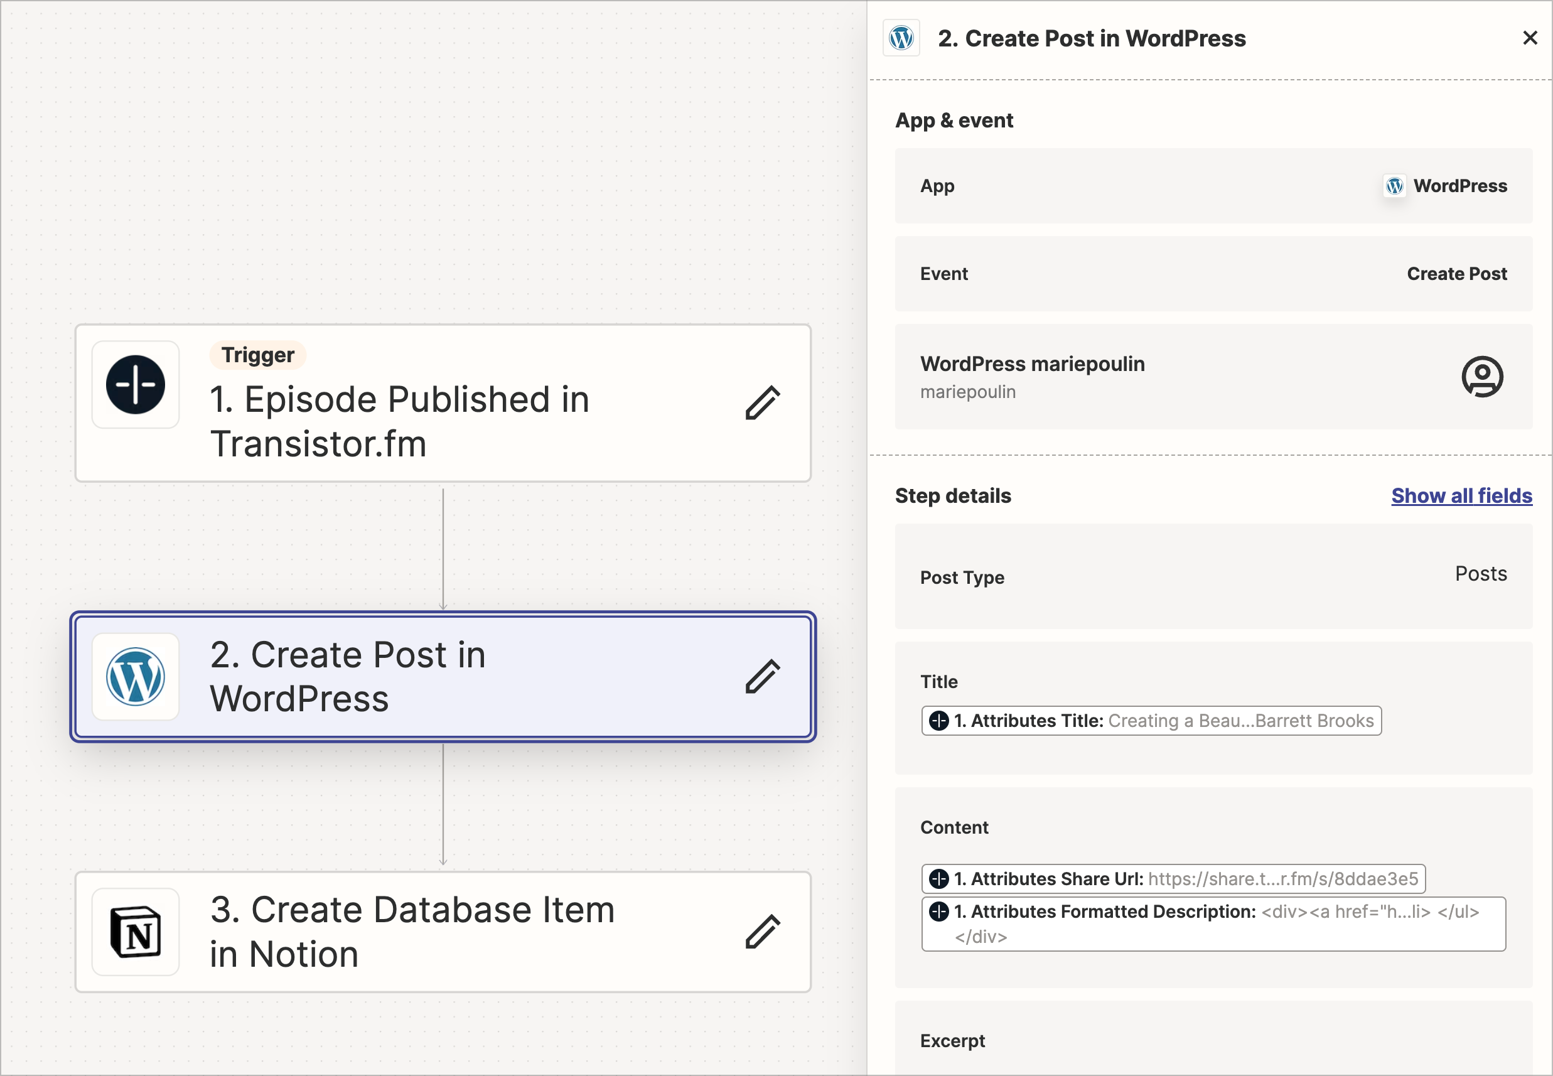Click Transistor icon in Formatted Description pill
This screenshot has height=1076, width=1553.
[939, 912]
